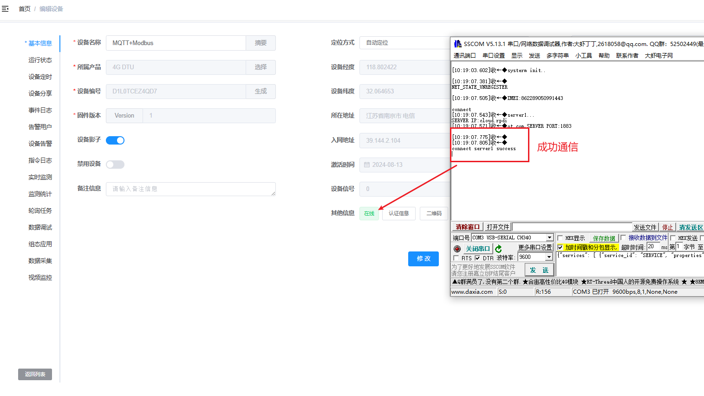Check the HEX显示 checkbox

point(560,238)
